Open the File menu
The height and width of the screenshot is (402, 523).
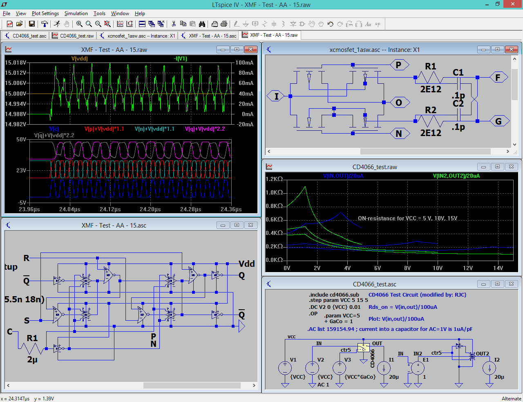click(x=7, y=13)
